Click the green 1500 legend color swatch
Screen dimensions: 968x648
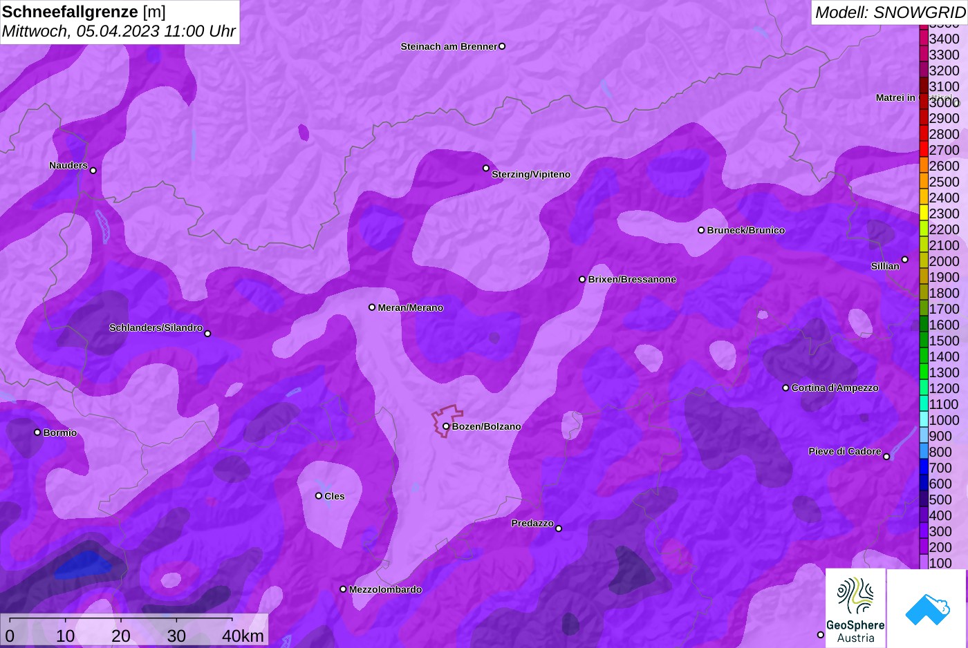click(924, 340)
